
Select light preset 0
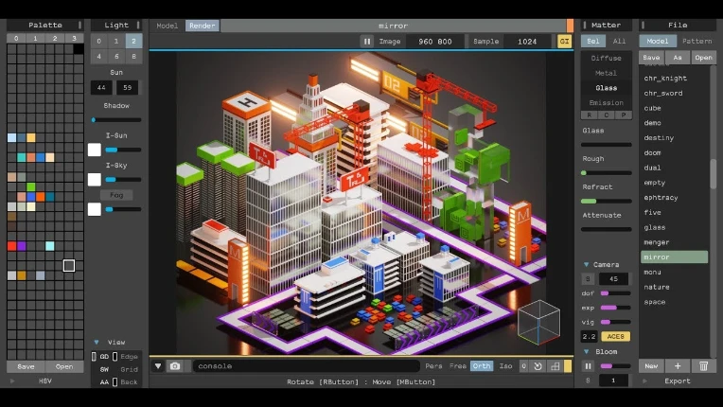[x=98, y=41]
